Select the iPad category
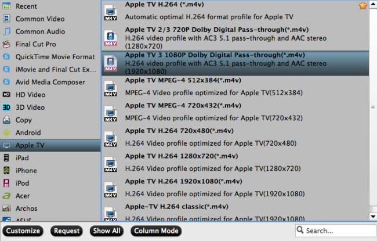This screenshot has height=241, width=377. [x=50, y=158]
